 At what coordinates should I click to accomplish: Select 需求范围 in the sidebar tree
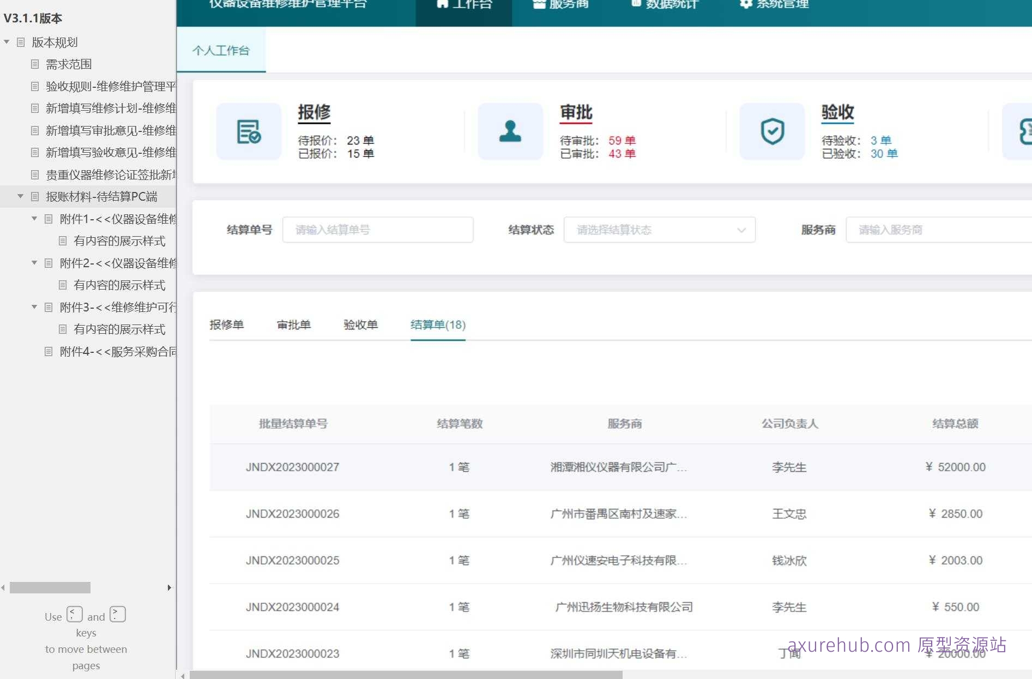[71, 64]
